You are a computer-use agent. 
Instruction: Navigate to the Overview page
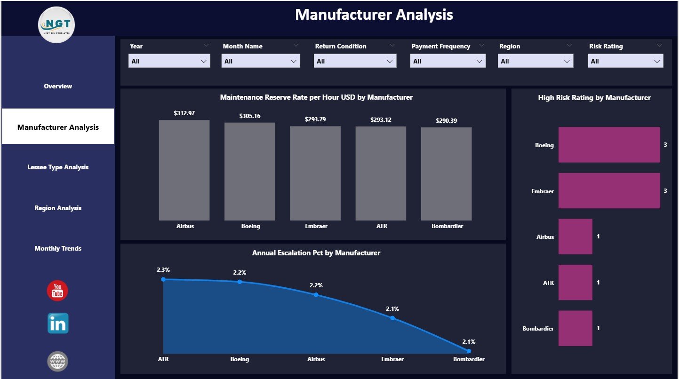pos(57,86)
